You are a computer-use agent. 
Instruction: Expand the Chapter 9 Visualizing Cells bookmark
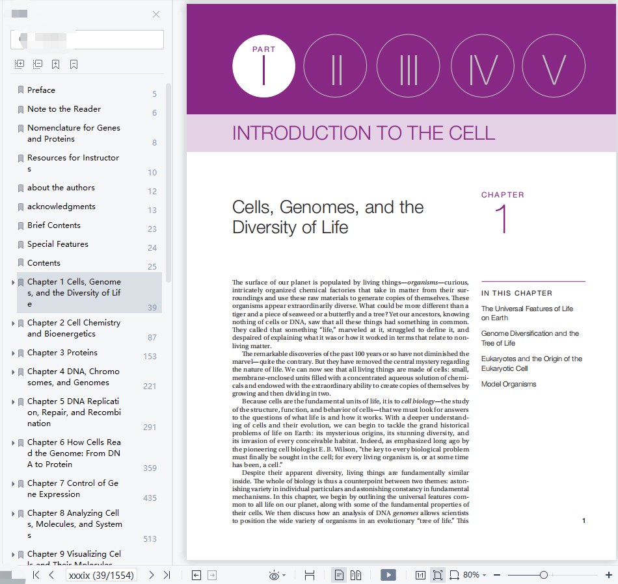pos(13,555)
